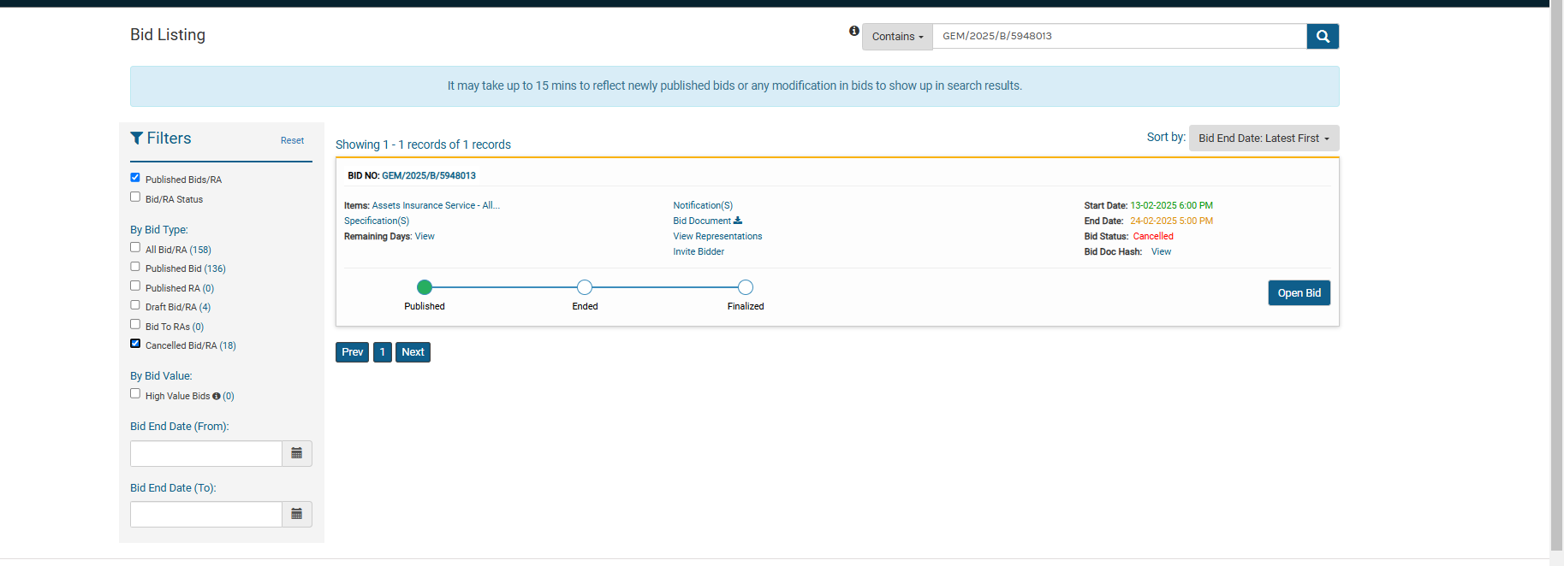Enable the Draft Bid/RA filter checkbox

click(135, 305)
